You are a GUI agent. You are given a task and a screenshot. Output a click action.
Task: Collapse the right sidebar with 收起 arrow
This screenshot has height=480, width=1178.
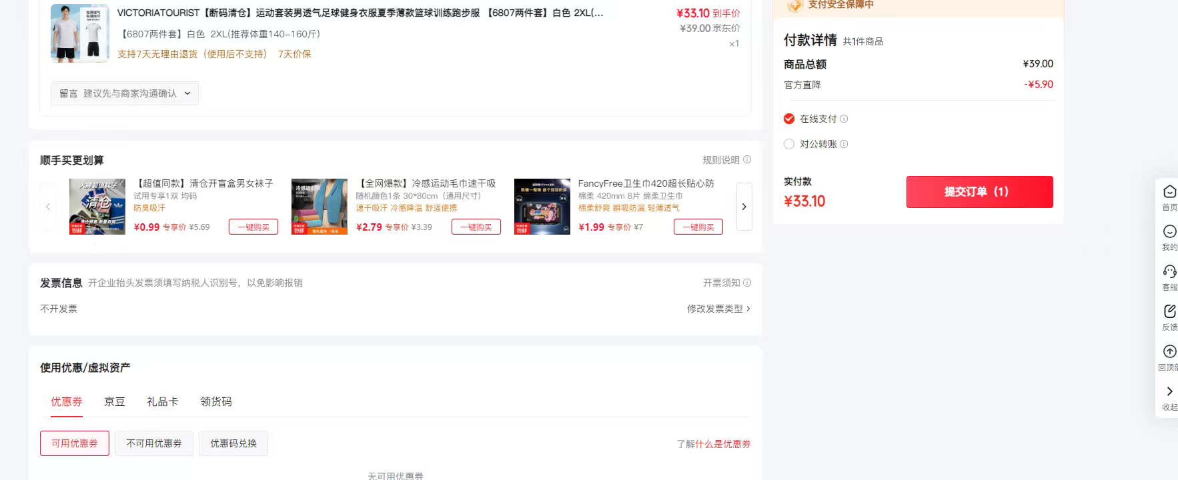(x=1169, y=391)
